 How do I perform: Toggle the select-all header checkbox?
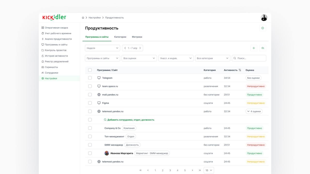pos(90,70)
